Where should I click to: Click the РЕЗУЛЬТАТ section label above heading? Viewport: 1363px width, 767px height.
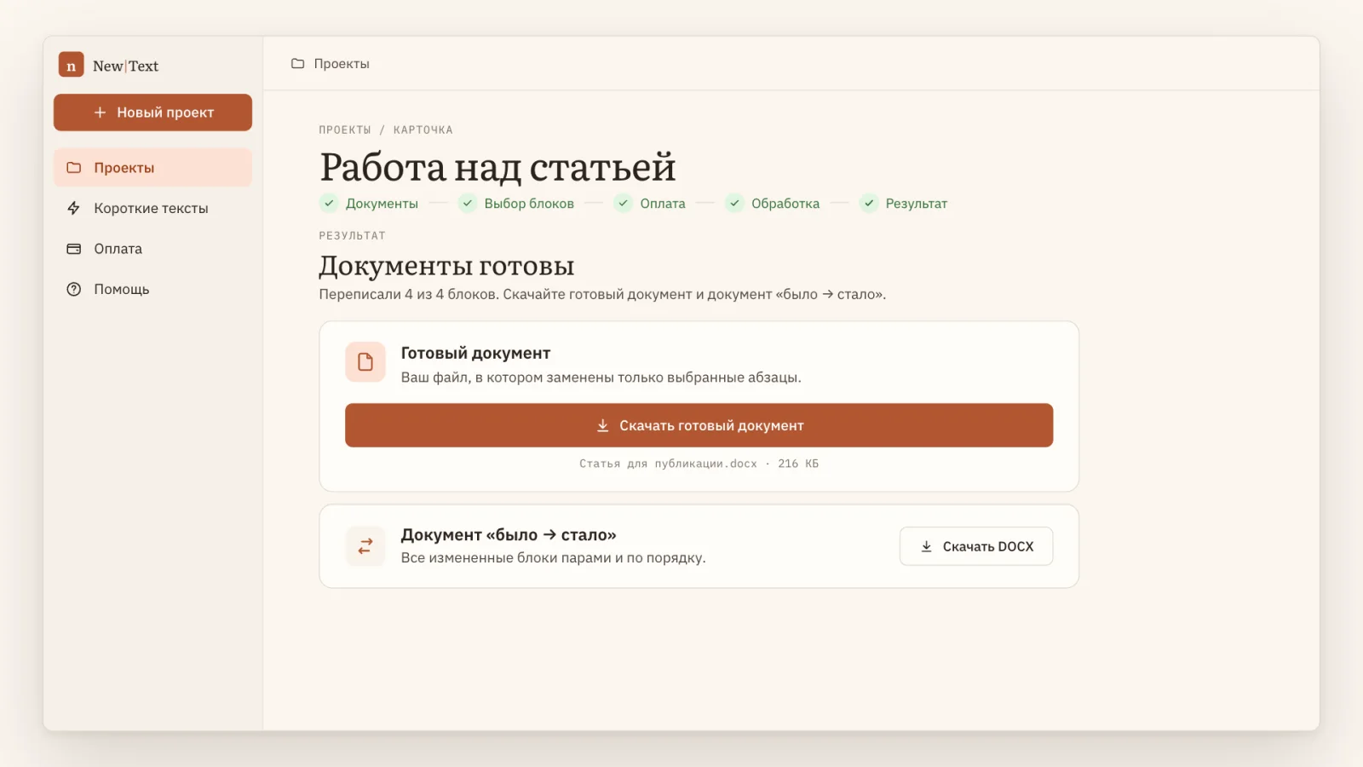pos(352,236)
